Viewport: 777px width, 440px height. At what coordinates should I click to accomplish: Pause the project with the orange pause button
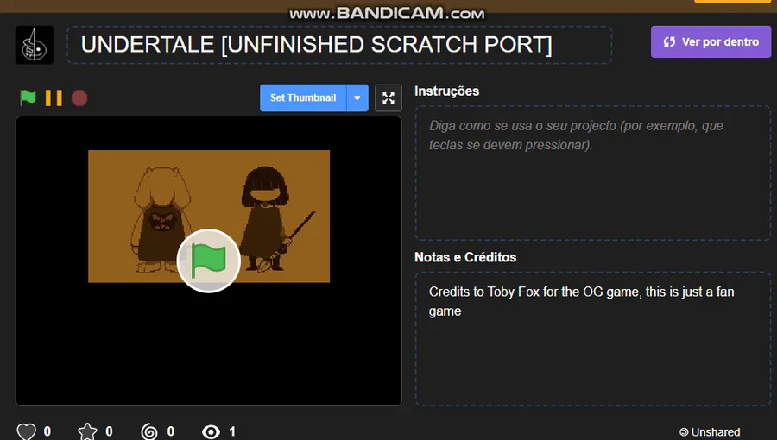(x=54, y=98)
